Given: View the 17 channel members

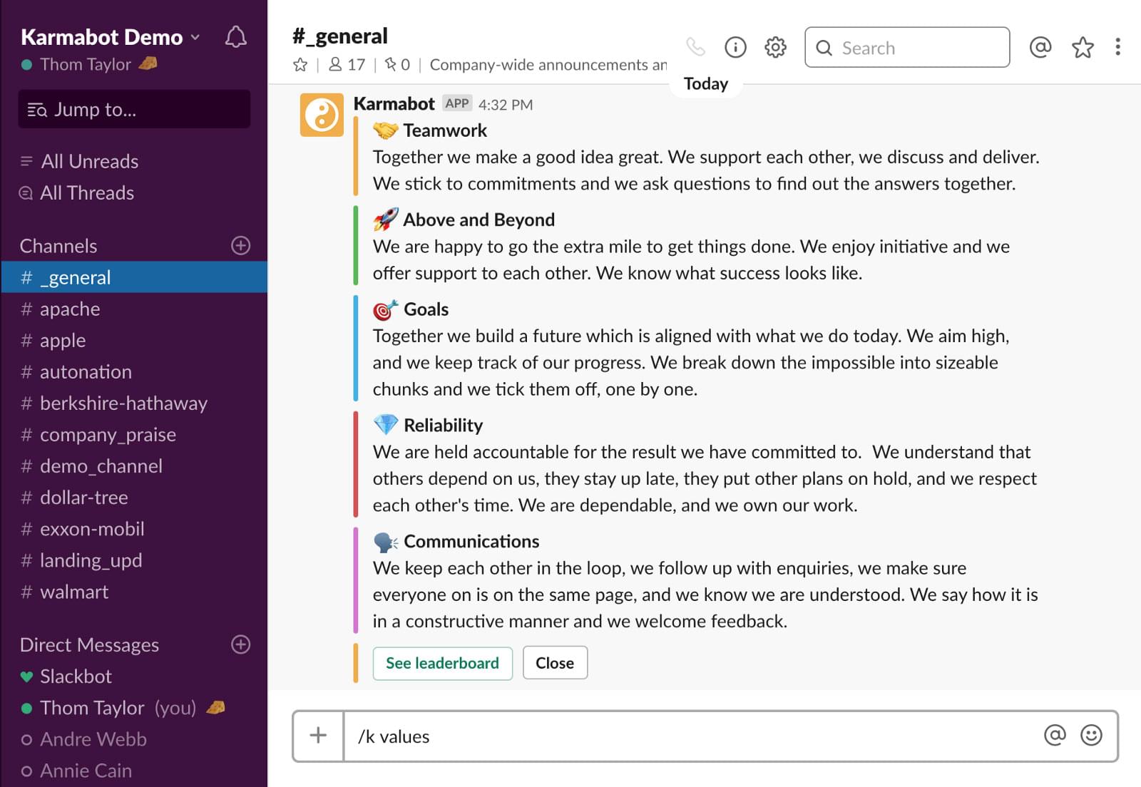Looking at the screenshot, I should pos(347,65).
